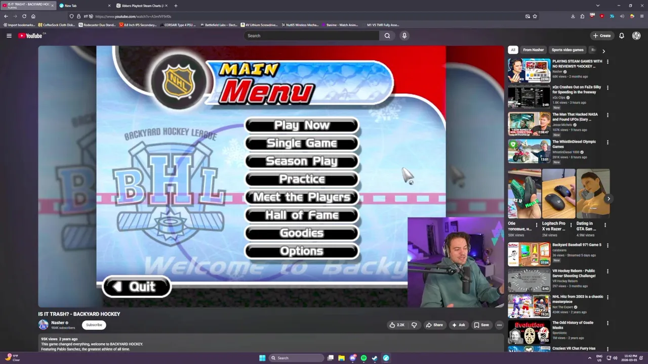Open options for xQc Crashes Out video
The image size is (648, 364).
(x=607, y=87)
